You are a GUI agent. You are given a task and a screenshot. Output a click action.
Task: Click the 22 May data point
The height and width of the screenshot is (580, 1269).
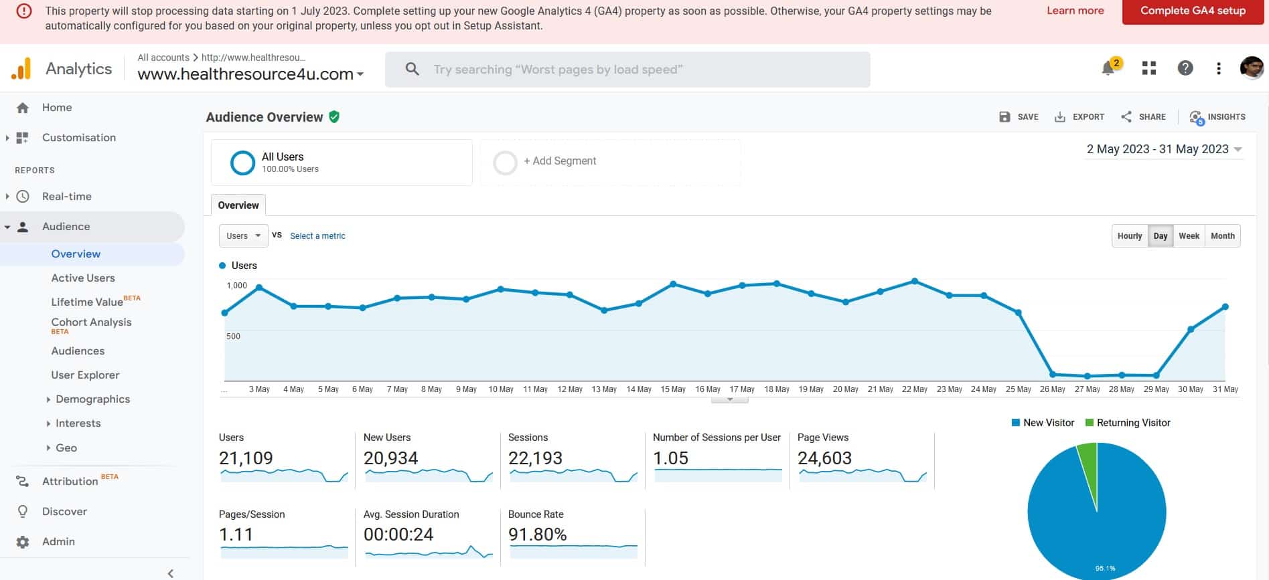[x=915, y=282]
